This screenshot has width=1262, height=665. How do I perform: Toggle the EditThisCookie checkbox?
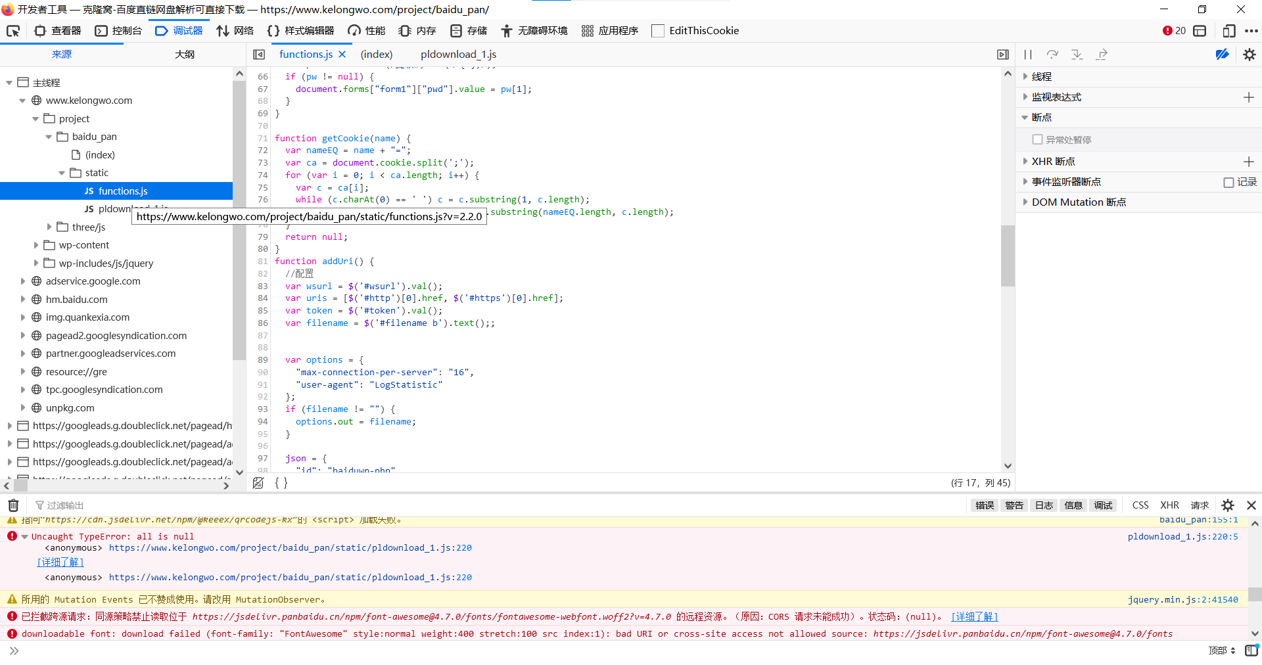(x=658, y=30)
